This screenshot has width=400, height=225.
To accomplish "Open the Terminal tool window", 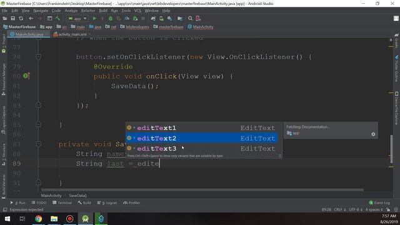I will 62,202.
